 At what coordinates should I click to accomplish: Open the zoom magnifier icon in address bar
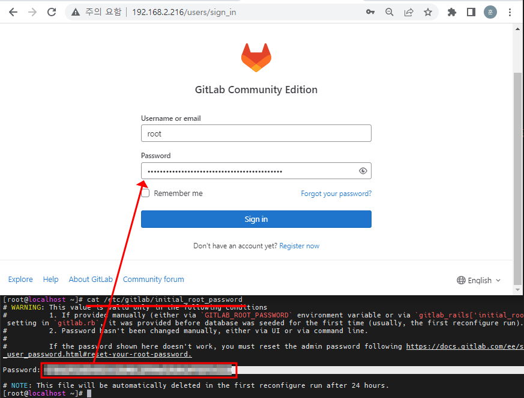390,13
